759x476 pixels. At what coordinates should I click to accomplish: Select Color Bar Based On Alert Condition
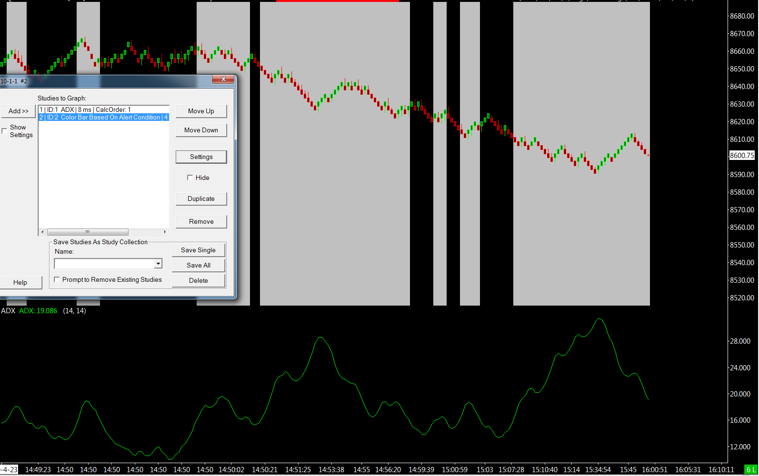[103, 117]
